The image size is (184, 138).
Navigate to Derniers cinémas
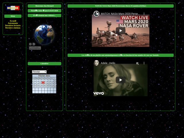pos(13,28)
